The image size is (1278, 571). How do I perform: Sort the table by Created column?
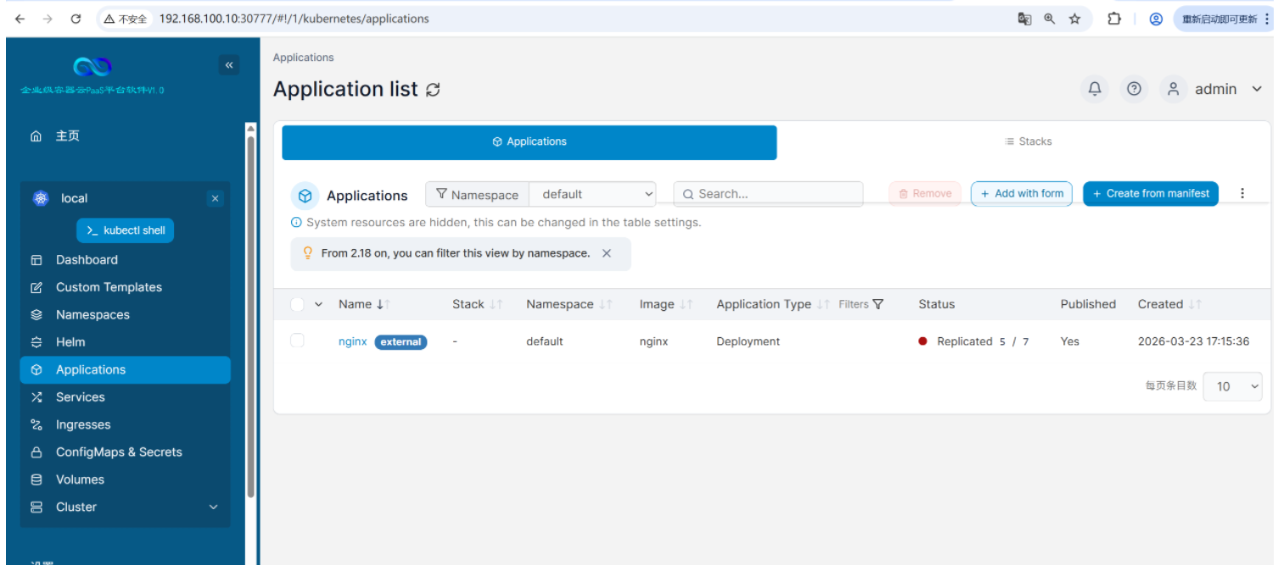1169,304
